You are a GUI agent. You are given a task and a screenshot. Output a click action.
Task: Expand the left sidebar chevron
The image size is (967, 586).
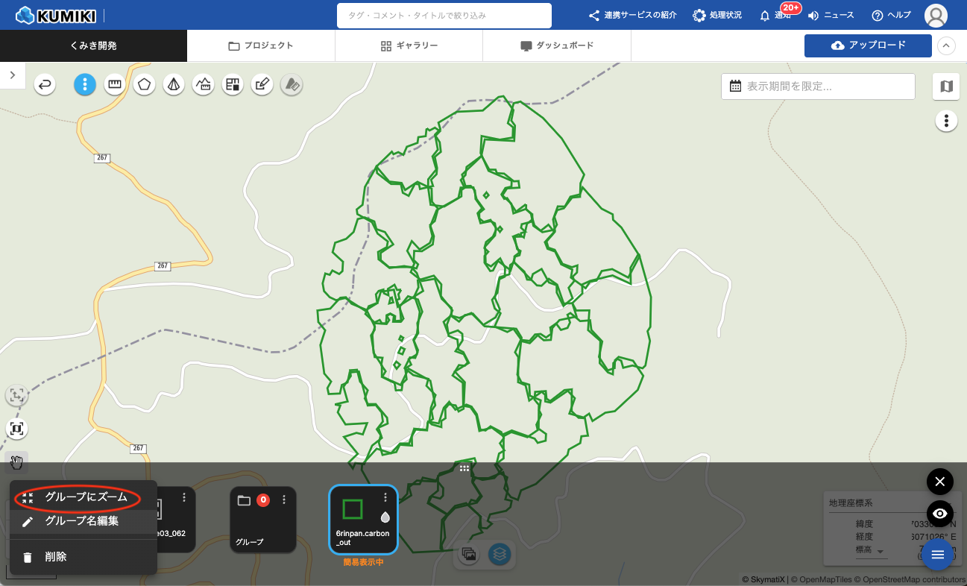pyautogui.click(x=13, y=75)
